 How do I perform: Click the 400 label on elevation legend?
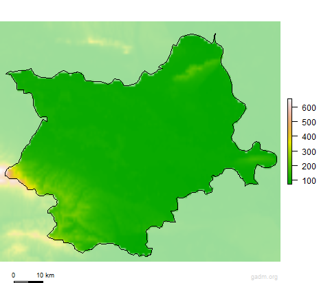point(309,137)
